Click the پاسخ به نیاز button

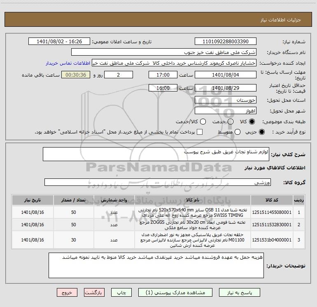[239, 293]
